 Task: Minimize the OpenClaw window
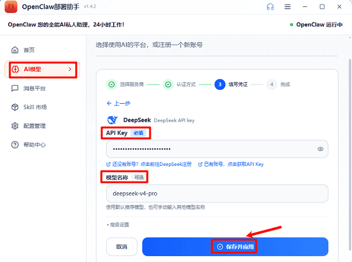point(305,6)
